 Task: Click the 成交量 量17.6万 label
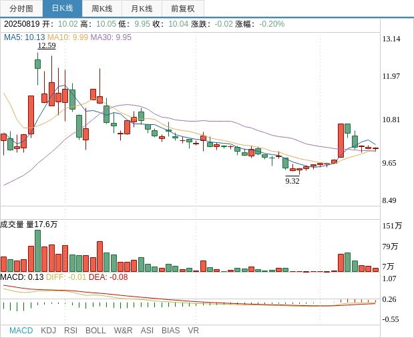[29, 224]
